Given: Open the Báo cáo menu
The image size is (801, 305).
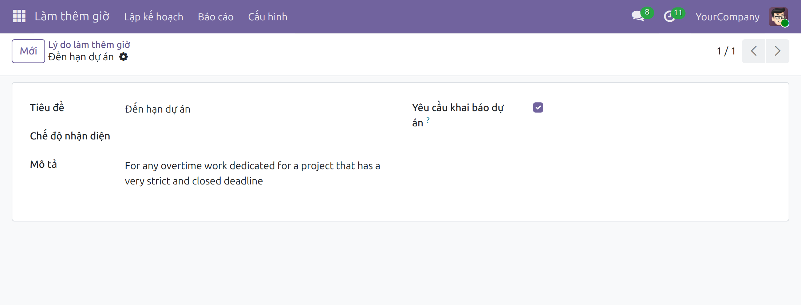Looking at the screenshot, I should [x=216, y=17].
